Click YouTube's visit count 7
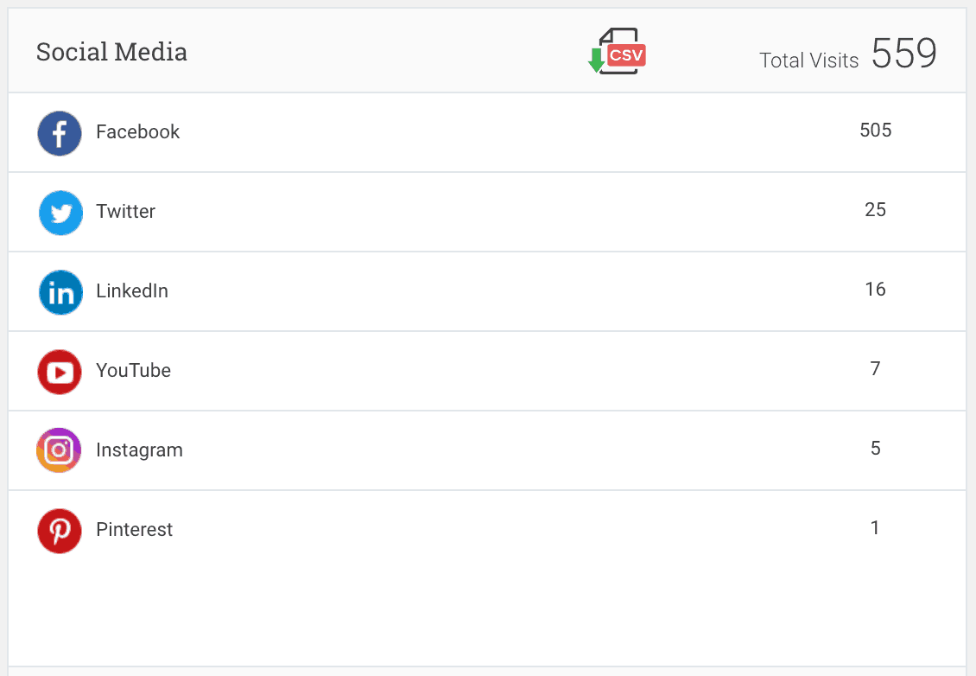Screen dimensions: 976x676 875,369
